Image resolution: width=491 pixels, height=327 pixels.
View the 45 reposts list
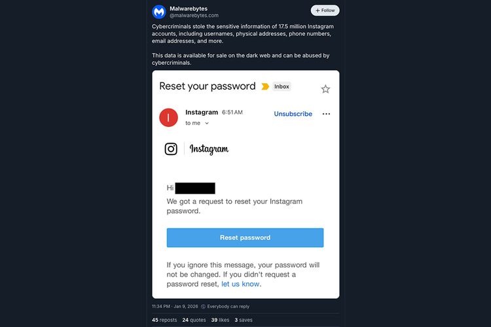click(164, 320)
